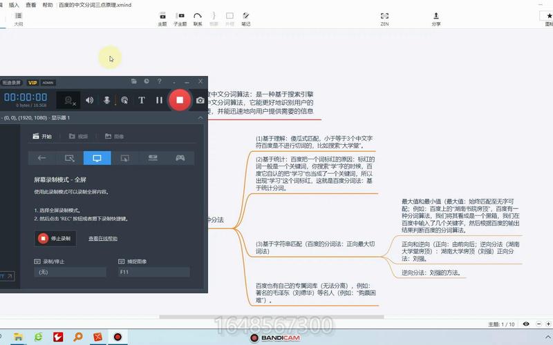Viewport: 553px width, 345px height.
Task: Open the 查看在线帮助 link
Action: coord(103,239)
